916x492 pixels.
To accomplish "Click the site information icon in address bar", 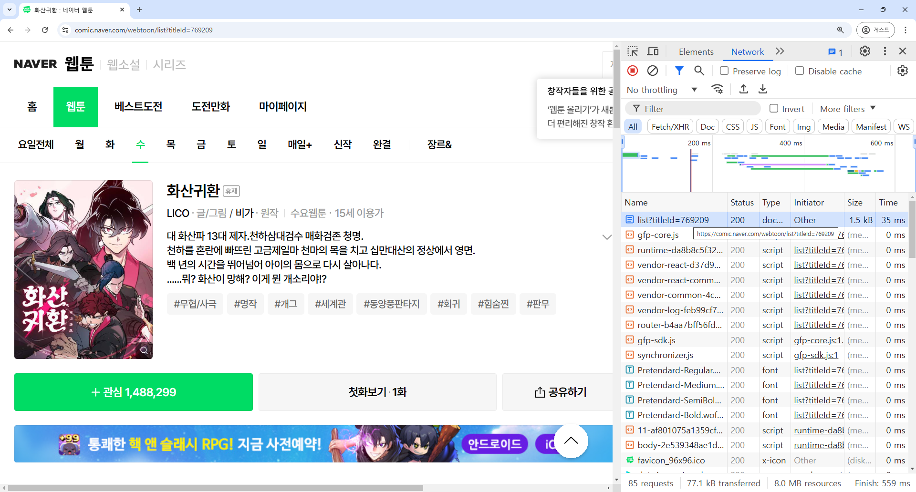I will point(66,30).
